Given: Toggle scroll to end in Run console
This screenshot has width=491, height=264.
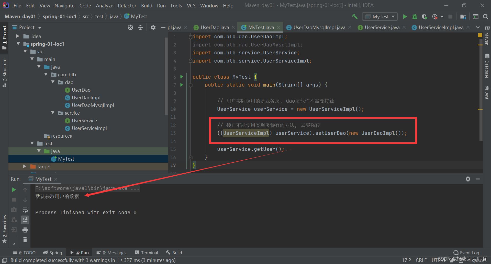Looking at the screenshot, I should point(25,220).
